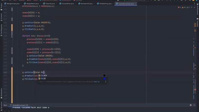Click the Color.MAGENTA setColor line
The image size is (199, 112).
[37, 23]
